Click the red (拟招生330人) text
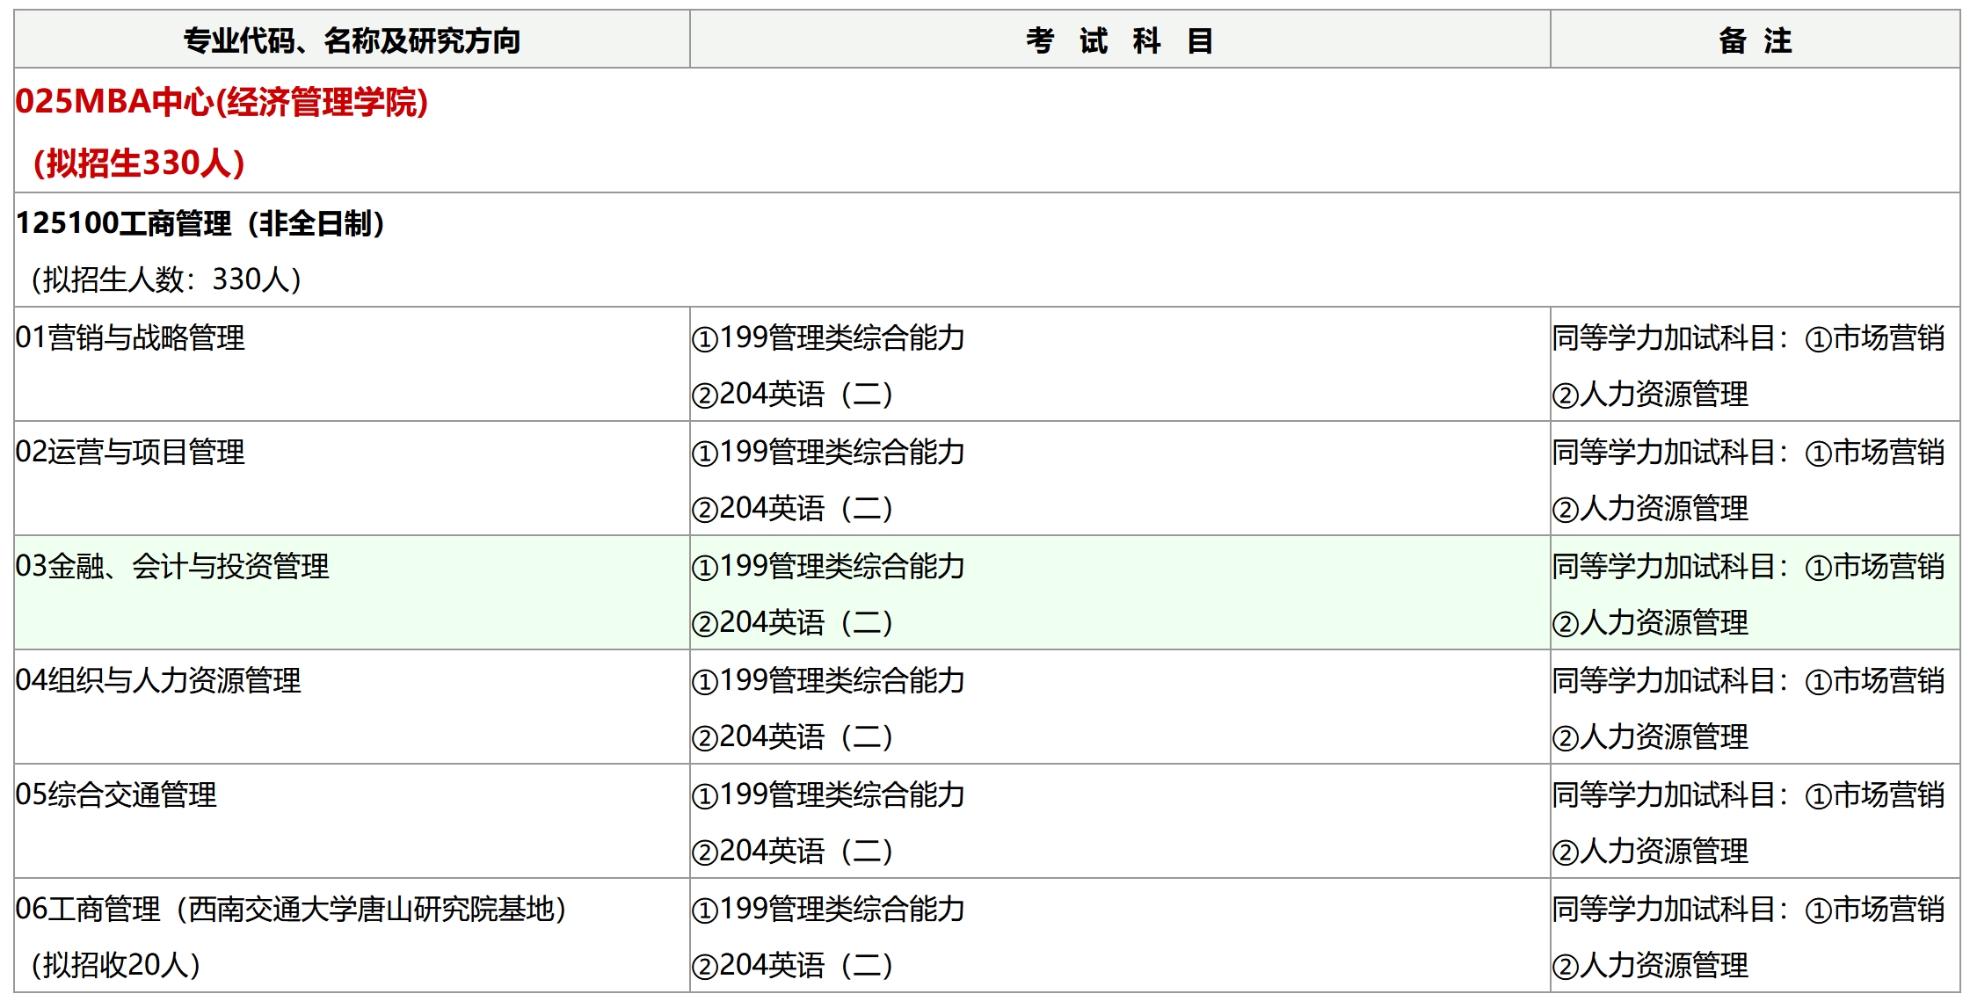Viewport: 1970px width, 1001px height. click(x=139, y=163)
